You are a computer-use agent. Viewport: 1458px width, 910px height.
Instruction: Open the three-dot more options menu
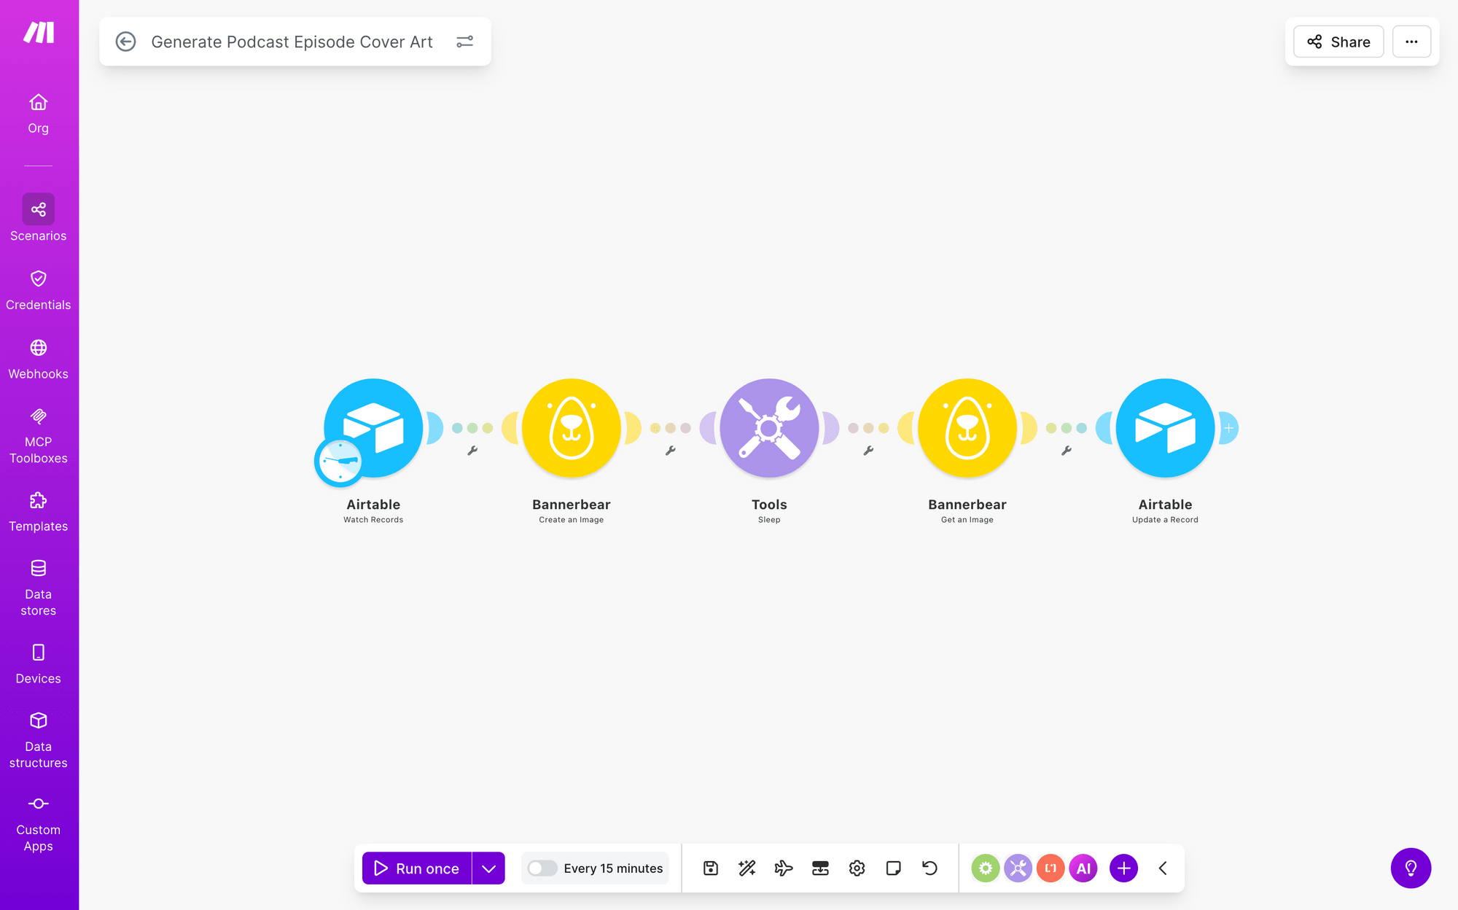click(x=1411, y=42)
